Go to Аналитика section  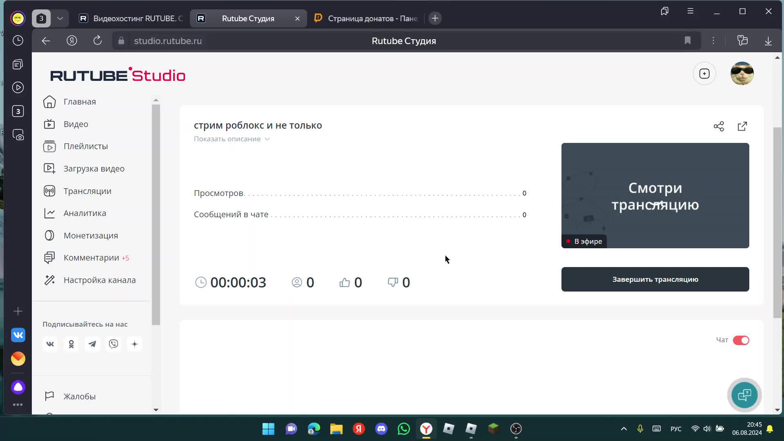(x=85, y=213)
